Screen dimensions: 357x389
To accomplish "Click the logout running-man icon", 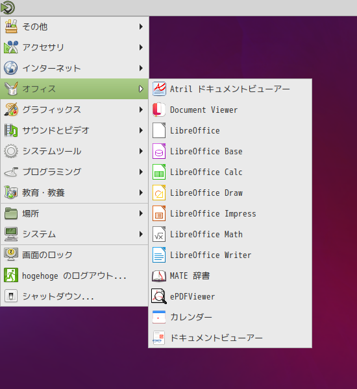I will (x=11, y=275).
